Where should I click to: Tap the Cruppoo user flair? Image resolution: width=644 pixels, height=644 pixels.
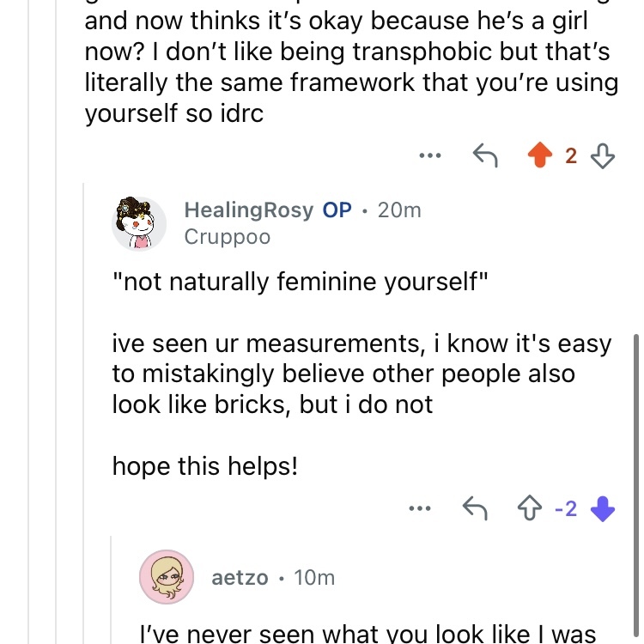[227, 237]
